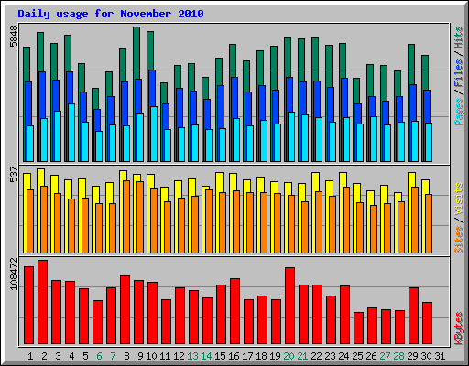This screenshot has width=469, height=366.
Task: Click the day label '30' on the x-axis
Action: pyautogui.click(x=426, y=356)
